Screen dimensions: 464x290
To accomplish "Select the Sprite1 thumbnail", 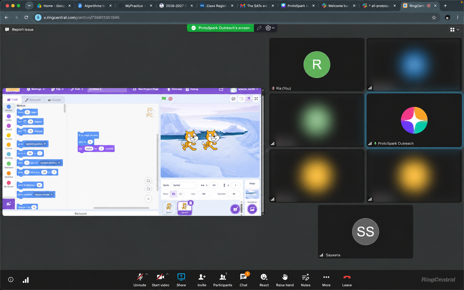I will 169,208.
